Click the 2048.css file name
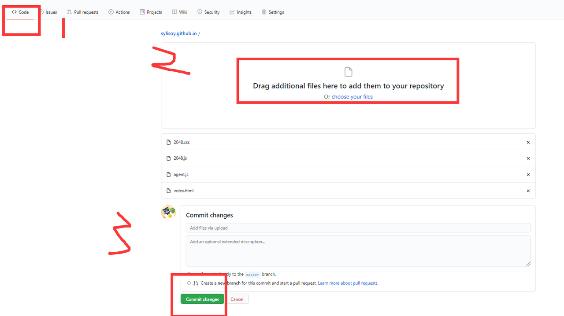 [182, 142]
